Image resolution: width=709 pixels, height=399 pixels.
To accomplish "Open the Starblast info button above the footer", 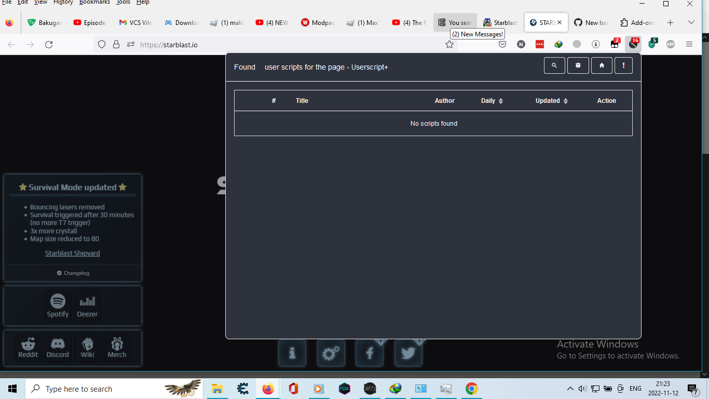I will click(292, 353).
